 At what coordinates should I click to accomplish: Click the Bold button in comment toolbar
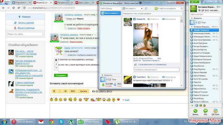(x=54, y=91)
